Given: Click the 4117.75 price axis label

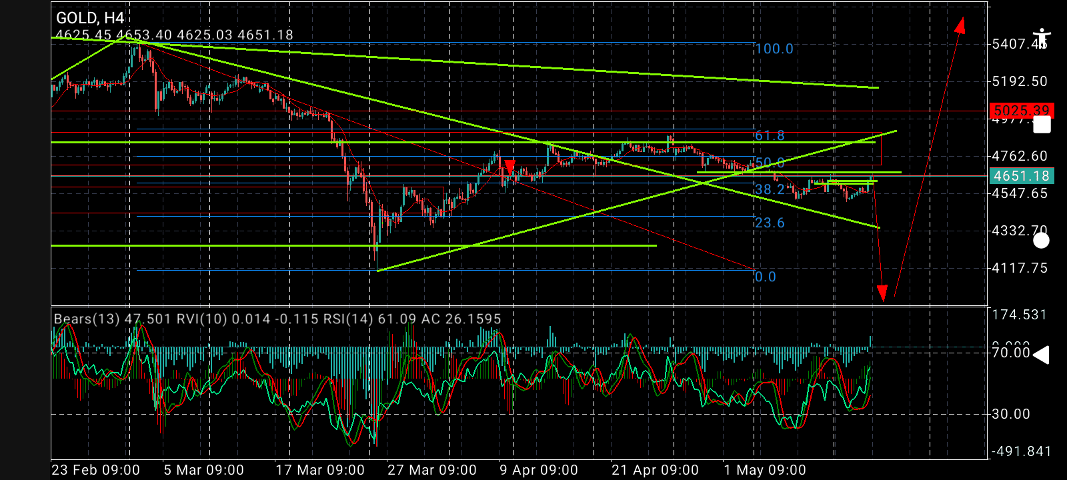Looking at the screenshot, I should (1020, 268).
